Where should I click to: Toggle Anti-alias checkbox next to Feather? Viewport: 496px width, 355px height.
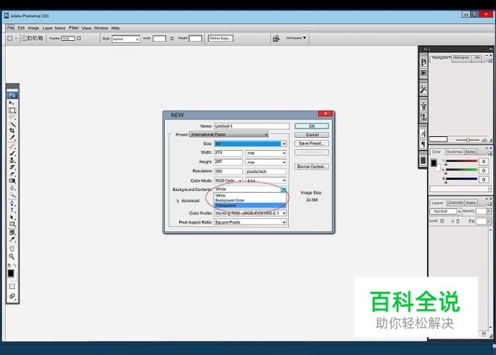79,38
